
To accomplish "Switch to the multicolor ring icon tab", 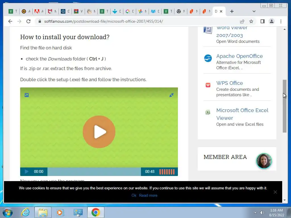I will pyautogui.click(x=128, y=11).
